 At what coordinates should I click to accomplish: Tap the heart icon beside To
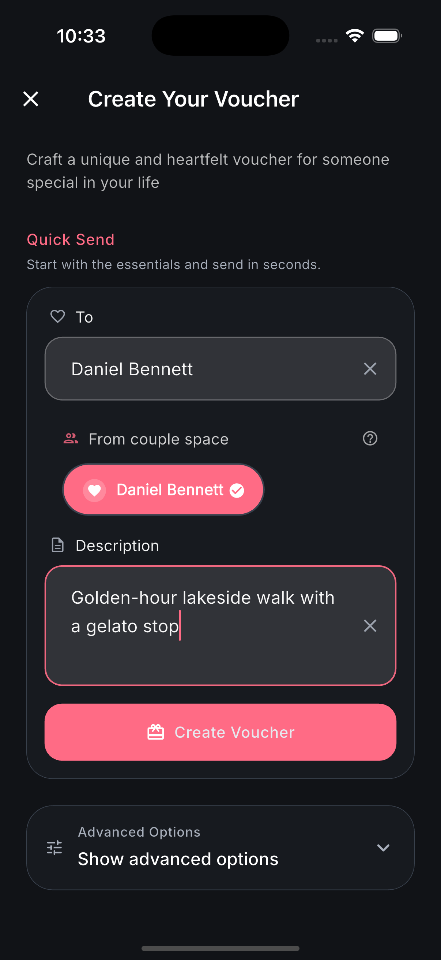[x=58, y=317]
